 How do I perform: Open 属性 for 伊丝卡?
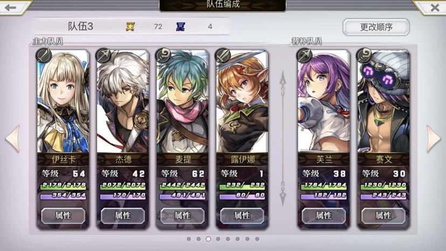click(x=63, y=215)
